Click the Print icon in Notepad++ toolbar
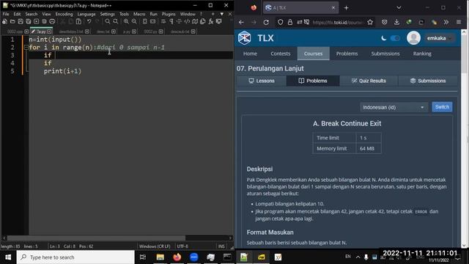This screenshot has width=469, height=264. tap(52, 21)
